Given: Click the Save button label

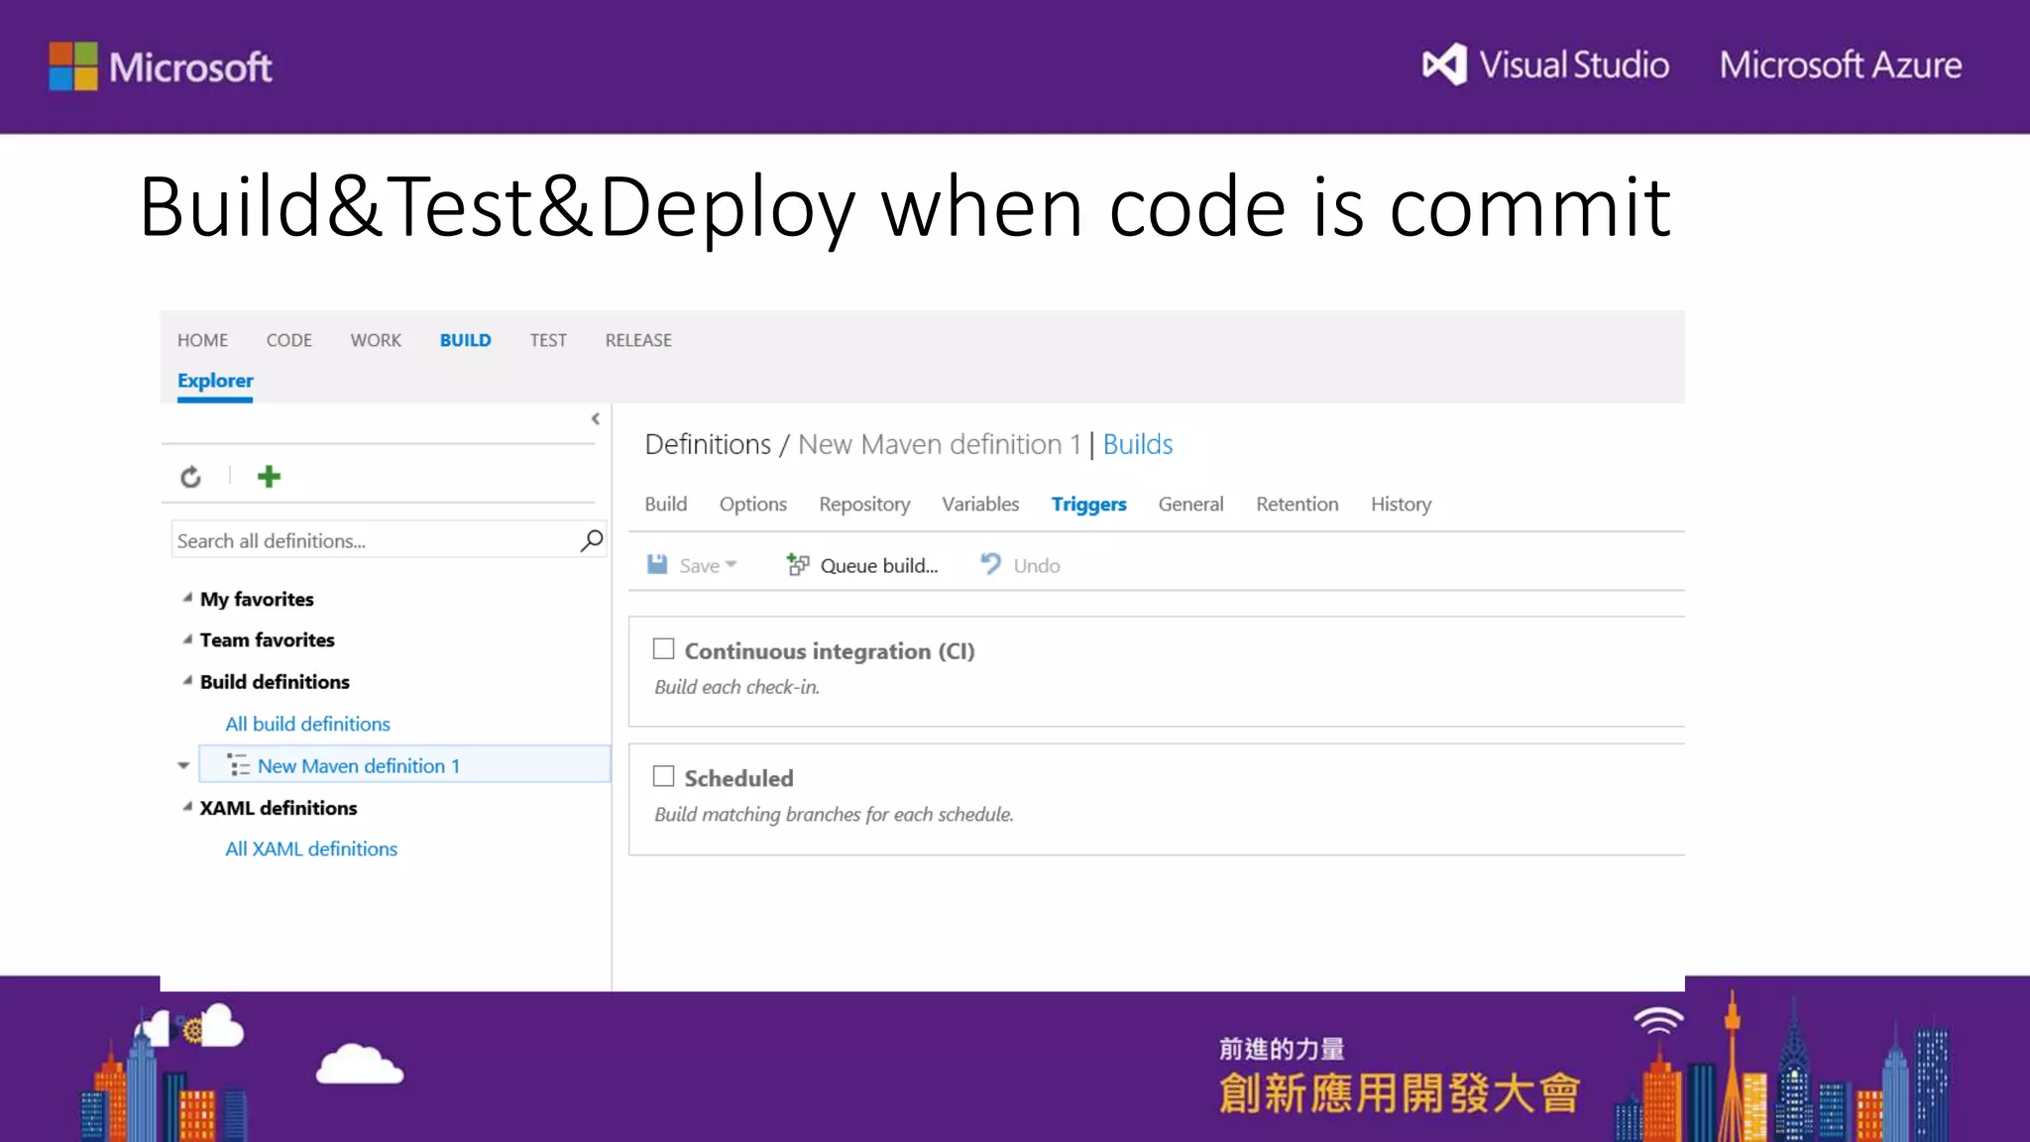Looking at the screenshot, I should 699,565.
